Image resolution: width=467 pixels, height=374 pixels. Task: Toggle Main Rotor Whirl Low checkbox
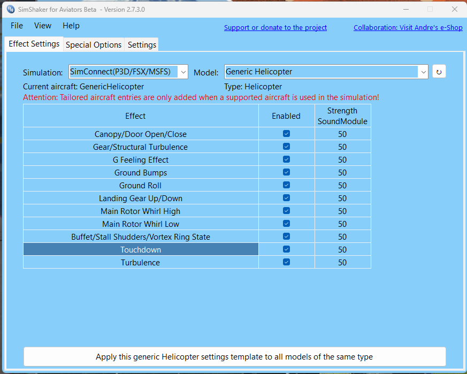(286, 223)
